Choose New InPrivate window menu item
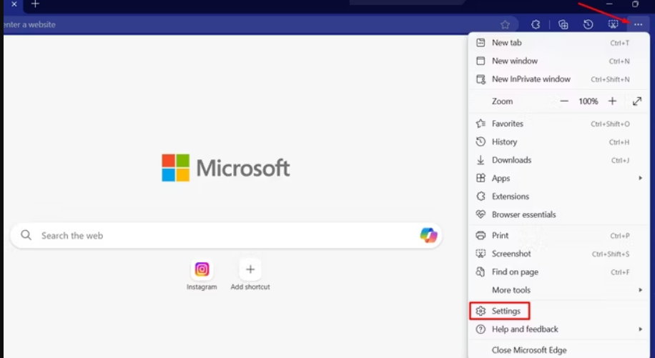The image size is (655, 358). click(x=531, y=79)
